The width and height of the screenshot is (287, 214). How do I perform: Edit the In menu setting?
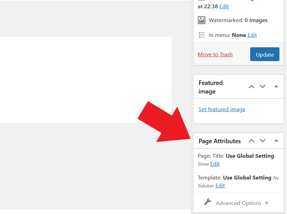click(252, 35)
